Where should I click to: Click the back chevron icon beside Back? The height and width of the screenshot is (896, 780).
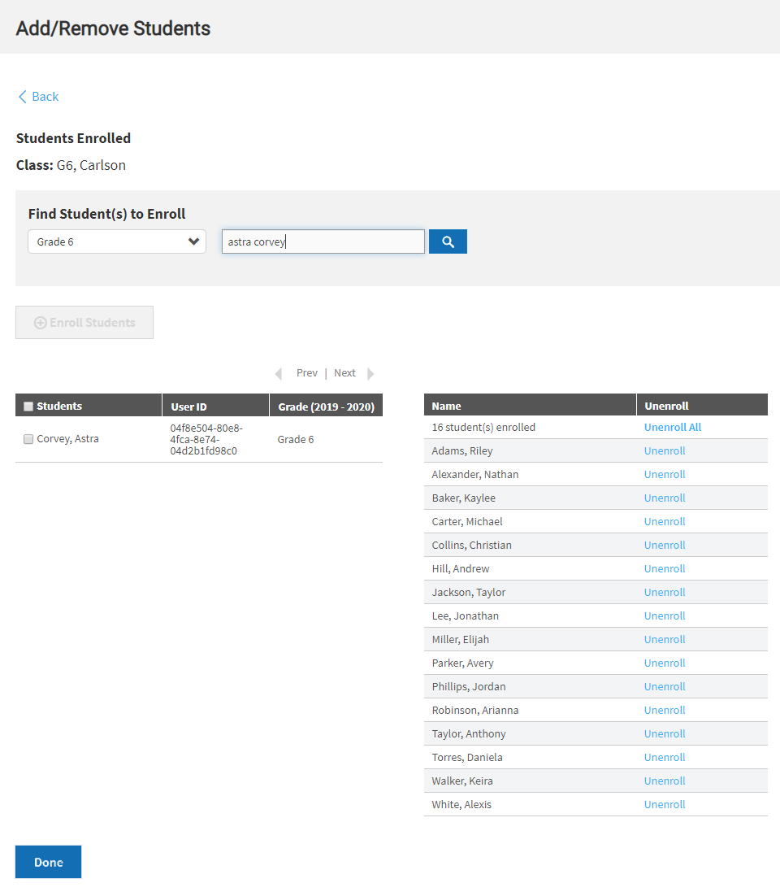tap(23, 96)
